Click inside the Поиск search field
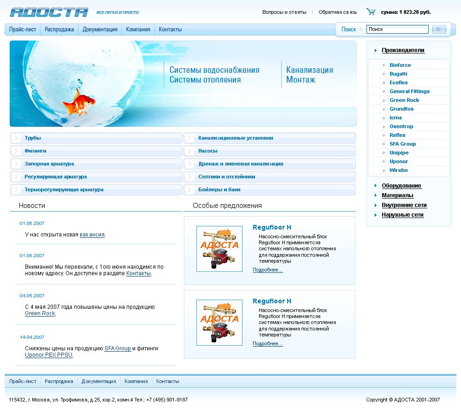 [x=397, y=29]
